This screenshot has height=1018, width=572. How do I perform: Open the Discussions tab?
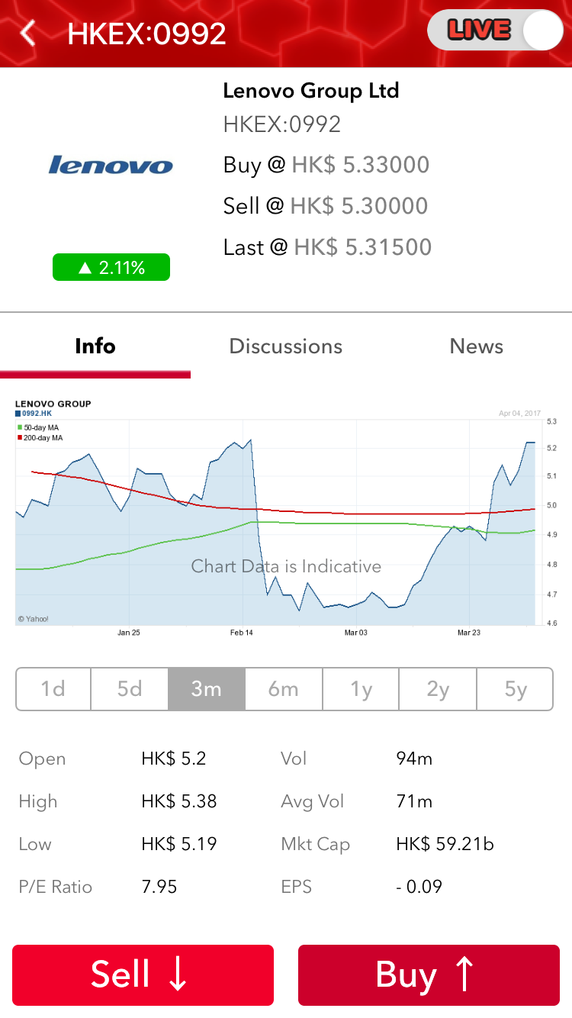click(x=286, y=346)
